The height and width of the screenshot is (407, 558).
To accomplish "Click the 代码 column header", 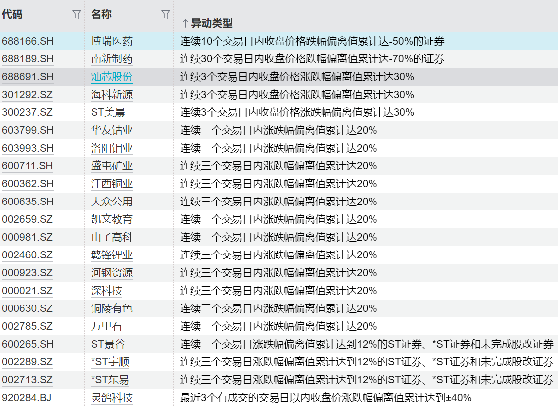I will pos(12,15).
